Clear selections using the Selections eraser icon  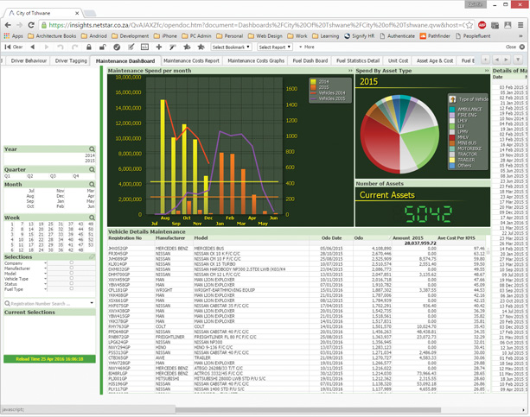(92, 257)
